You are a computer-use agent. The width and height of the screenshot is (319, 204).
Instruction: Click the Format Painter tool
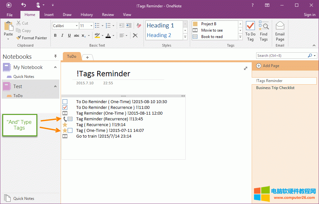pos(32,38)
